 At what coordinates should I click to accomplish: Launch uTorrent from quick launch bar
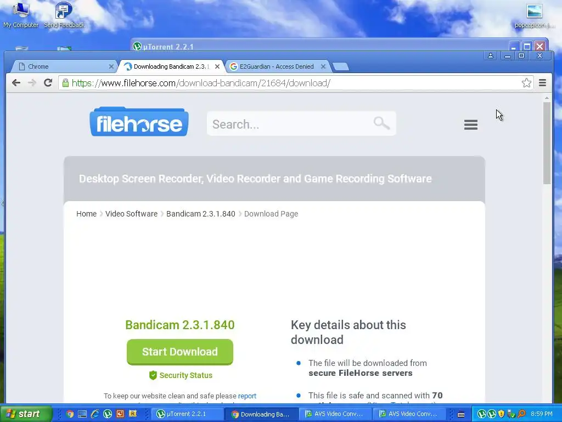click(x=108, y=414)
